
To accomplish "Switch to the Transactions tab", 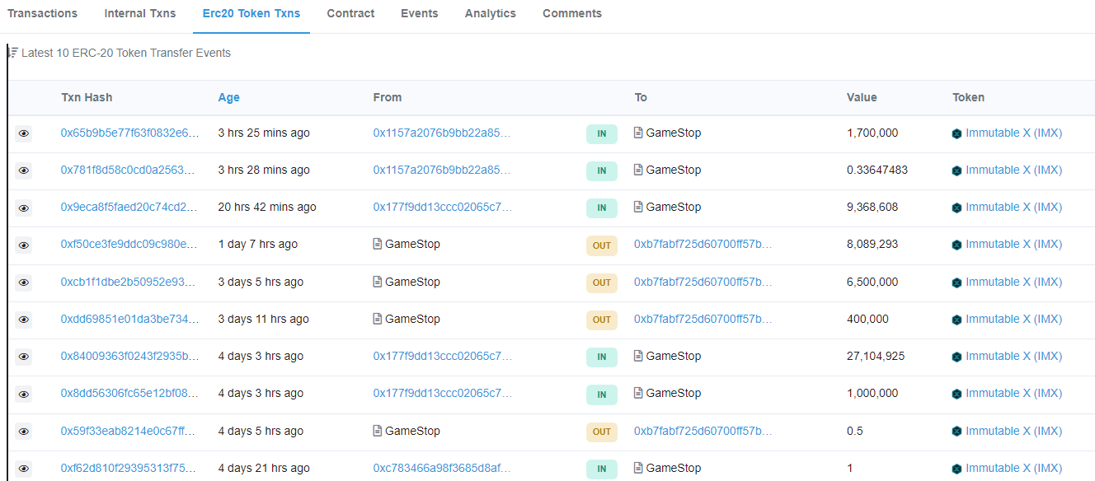I will (42, 13).
